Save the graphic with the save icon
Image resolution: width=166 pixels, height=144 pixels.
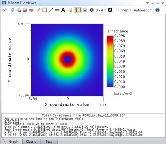coord(25,10)
